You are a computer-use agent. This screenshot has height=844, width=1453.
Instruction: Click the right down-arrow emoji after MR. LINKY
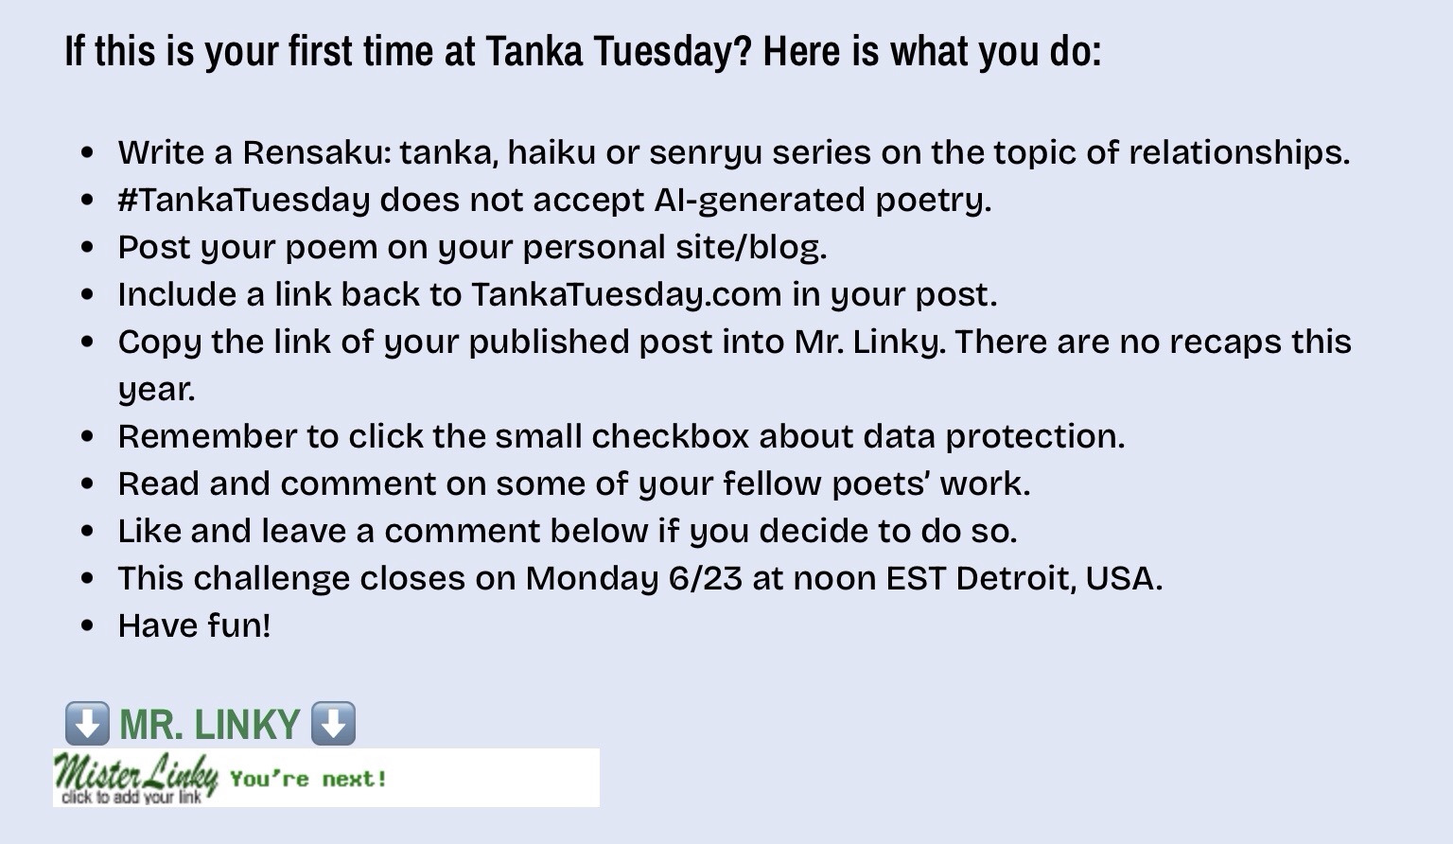point(333,724)
